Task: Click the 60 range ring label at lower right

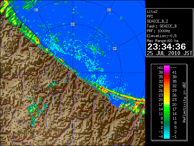Action: (109, 136)
